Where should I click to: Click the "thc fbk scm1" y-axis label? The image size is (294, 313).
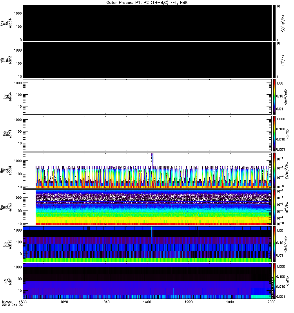7,281
